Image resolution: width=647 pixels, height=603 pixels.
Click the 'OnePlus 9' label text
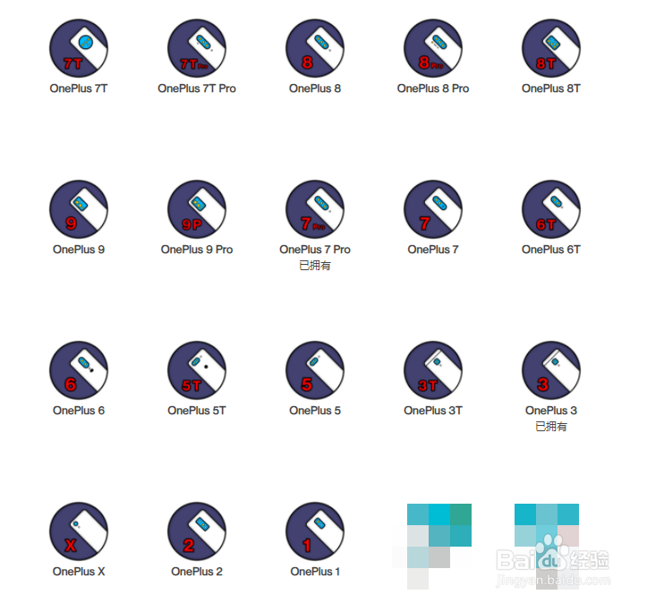tap(79, 250)
